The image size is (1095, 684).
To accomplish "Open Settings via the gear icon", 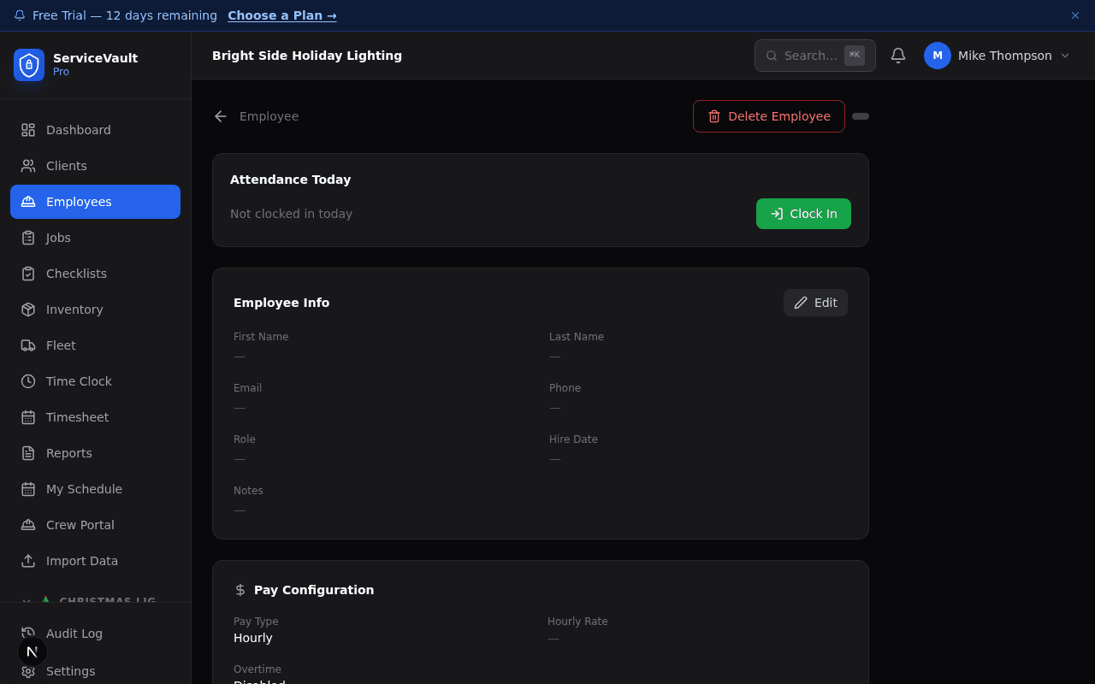I will [28, 671].
